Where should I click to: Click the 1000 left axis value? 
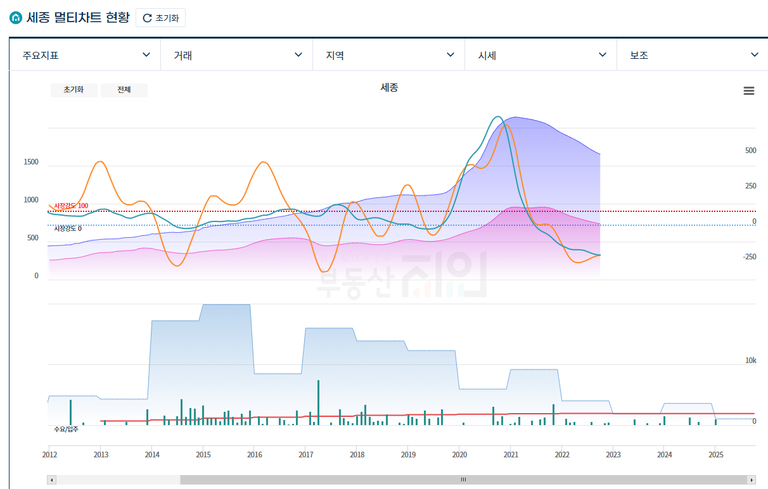32,200
